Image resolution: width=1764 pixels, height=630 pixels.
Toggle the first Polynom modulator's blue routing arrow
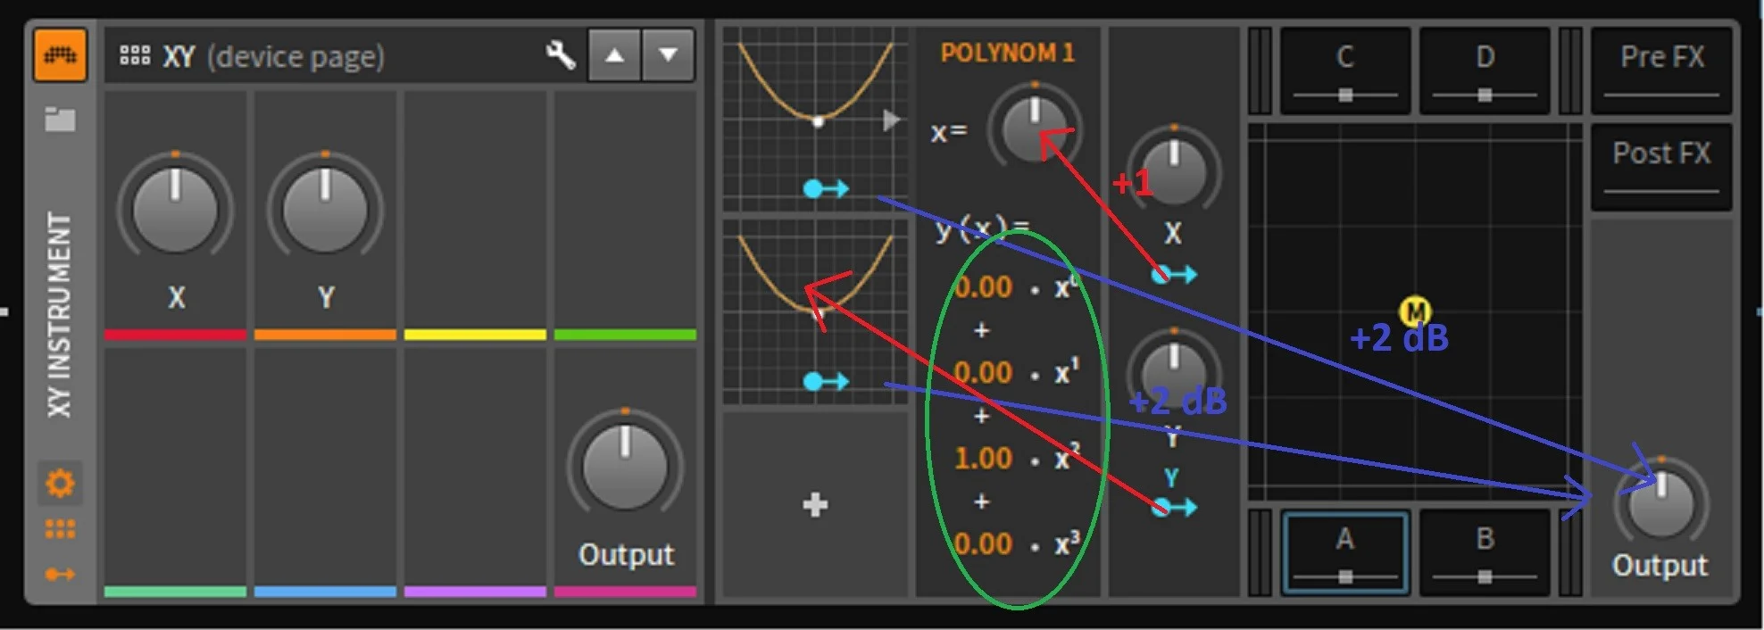826,188
